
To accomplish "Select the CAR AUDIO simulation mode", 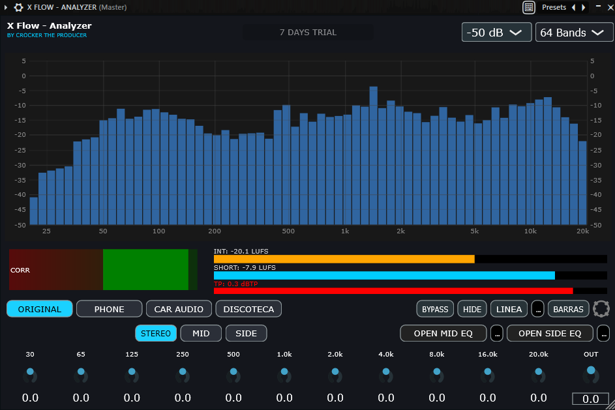I will pyautogui.click(x=179, y=309).
